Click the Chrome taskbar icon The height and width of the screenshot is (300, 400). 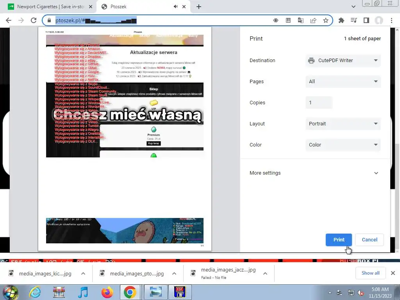[x=130, y=292]
